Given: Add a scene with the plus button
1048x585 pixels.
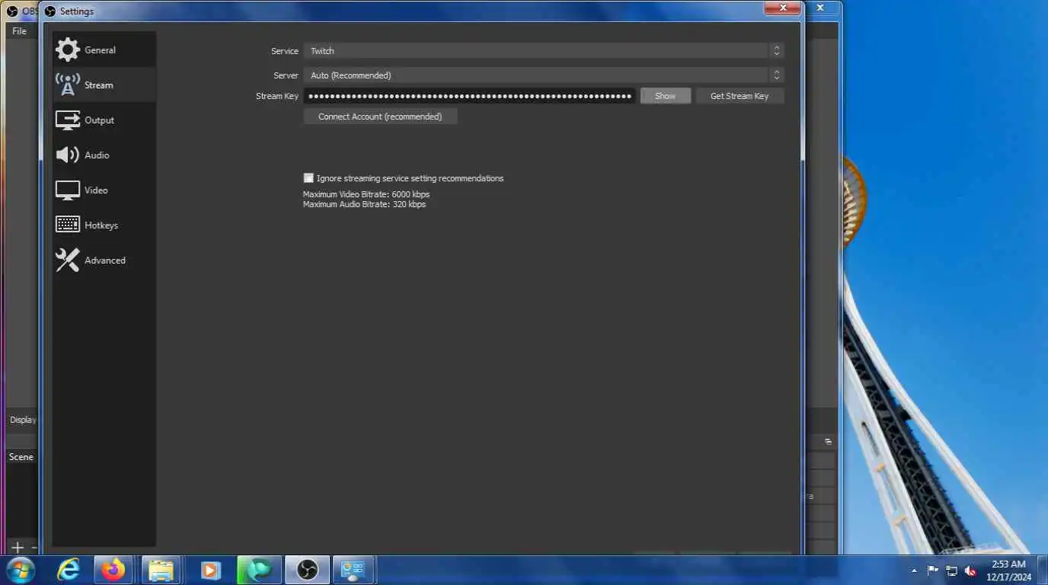Looking at the screenshot, I should click(18, 547).
